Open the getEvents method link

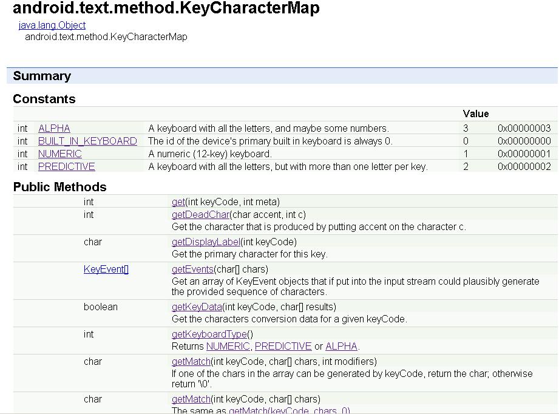click(192, 270)
